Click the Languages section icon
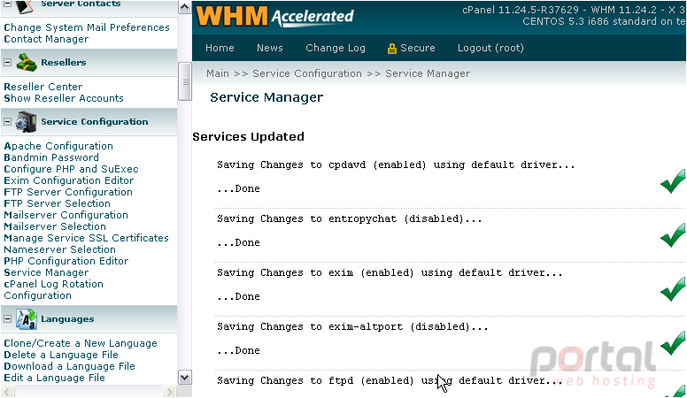Screen dimensions: 687x398 (x=27, y=319)
